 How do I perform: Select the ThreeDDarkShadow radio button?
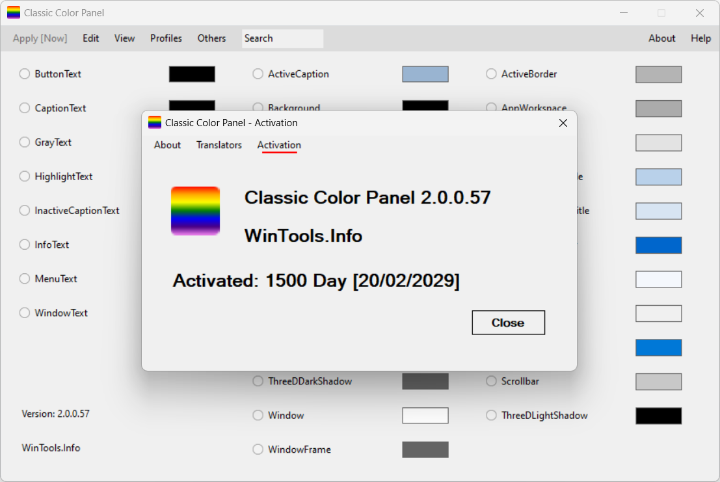click(258, 381)
